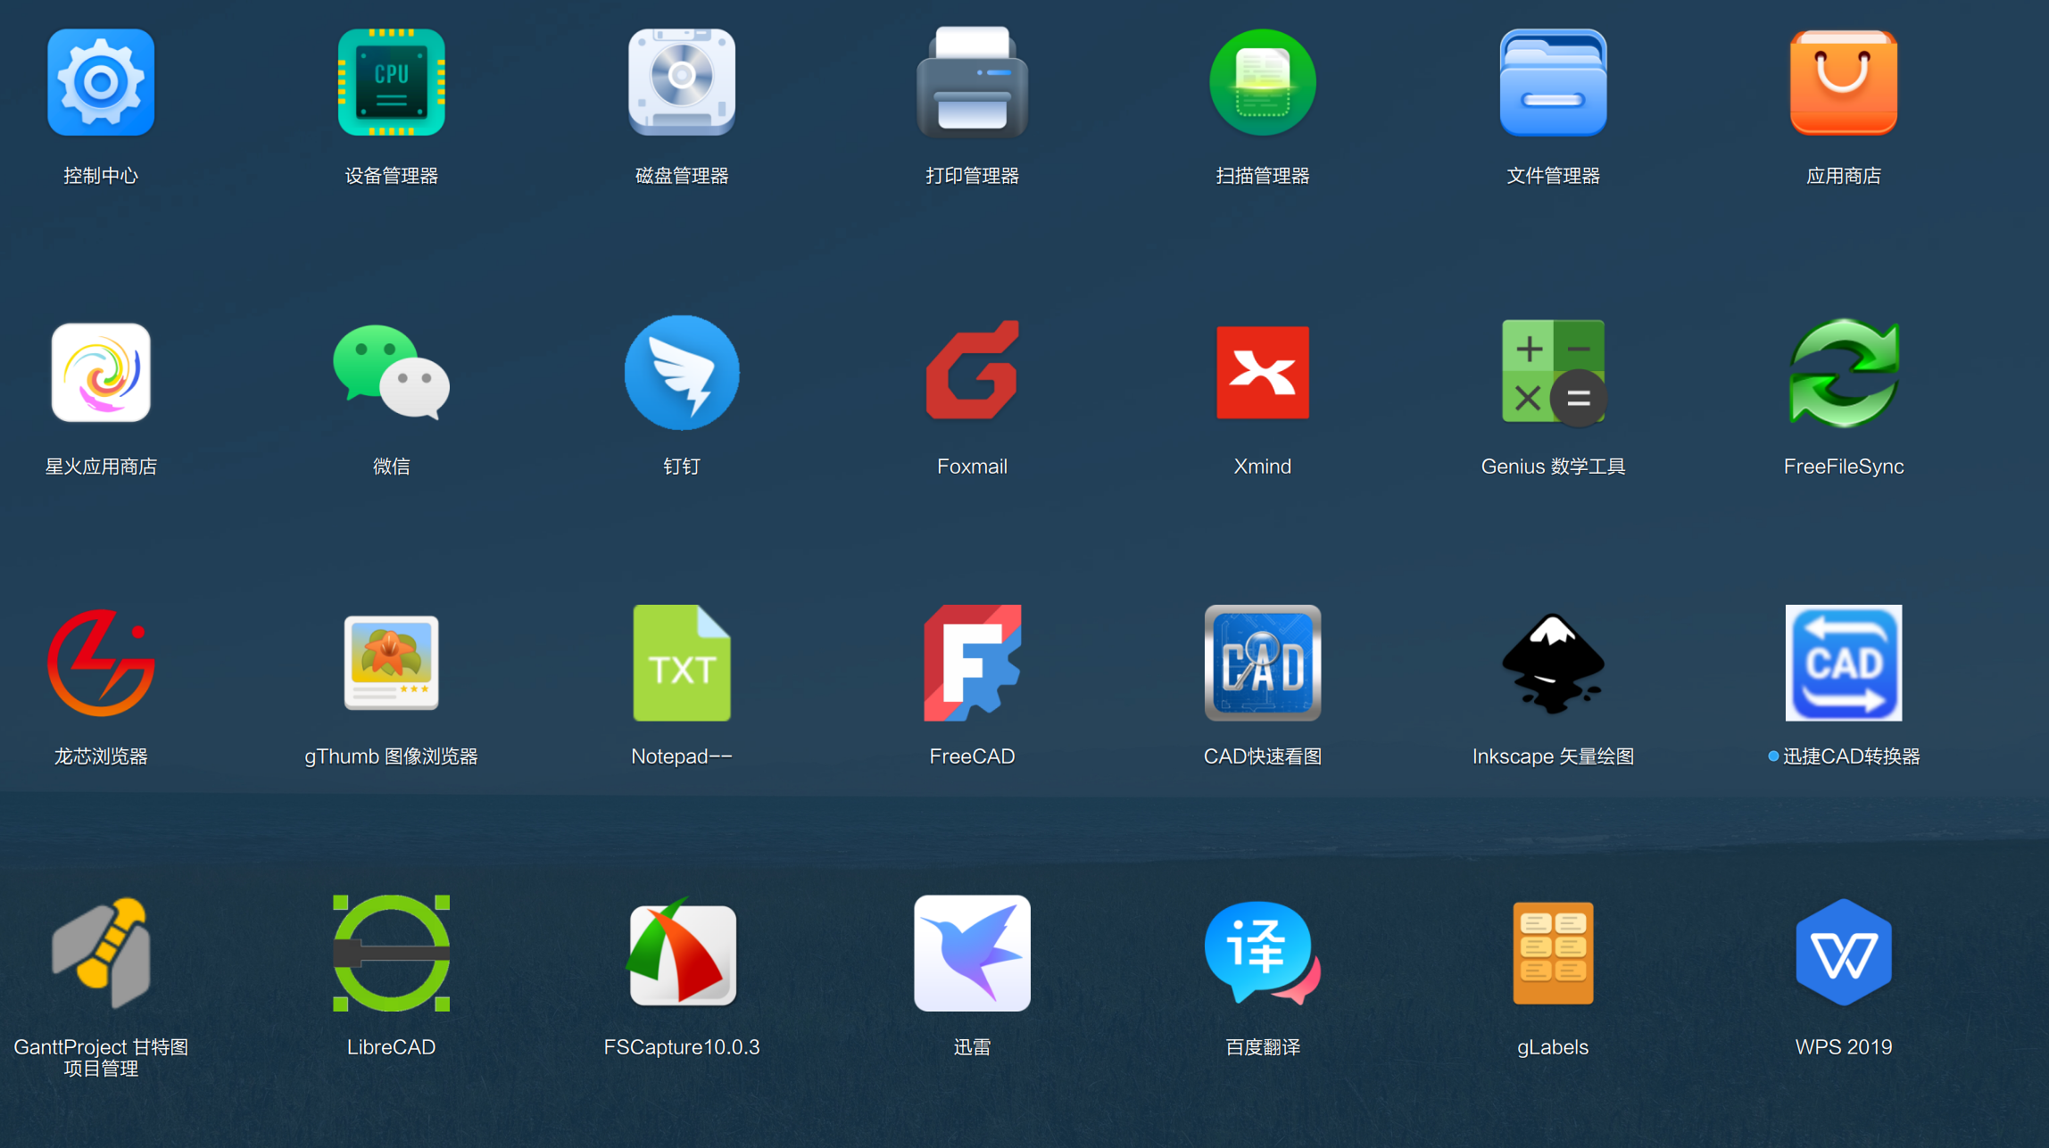This screenshot has width=2049, height=1148.
Task: Open 迅雷 Thunder downloader
Action: [972, 953]
